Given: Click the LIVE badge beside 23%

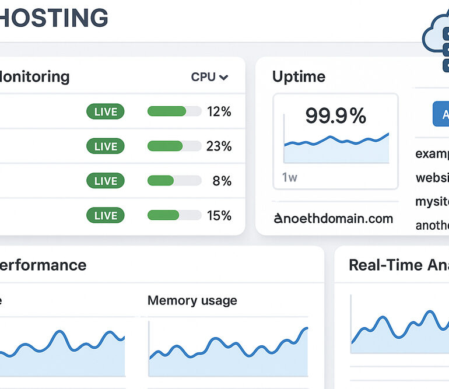Looking at the screenshot, I should (x=106, y=146).
